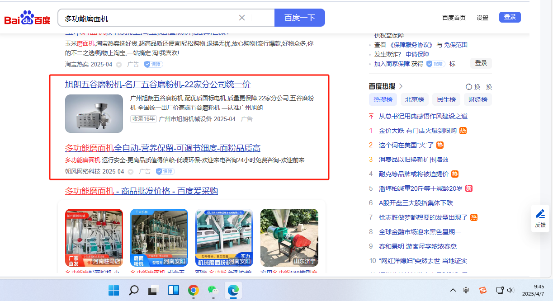
Task: Open 多功能磨面机 - 商品批发价格 - 百度爱采购 link
Action: coord(142,191)
